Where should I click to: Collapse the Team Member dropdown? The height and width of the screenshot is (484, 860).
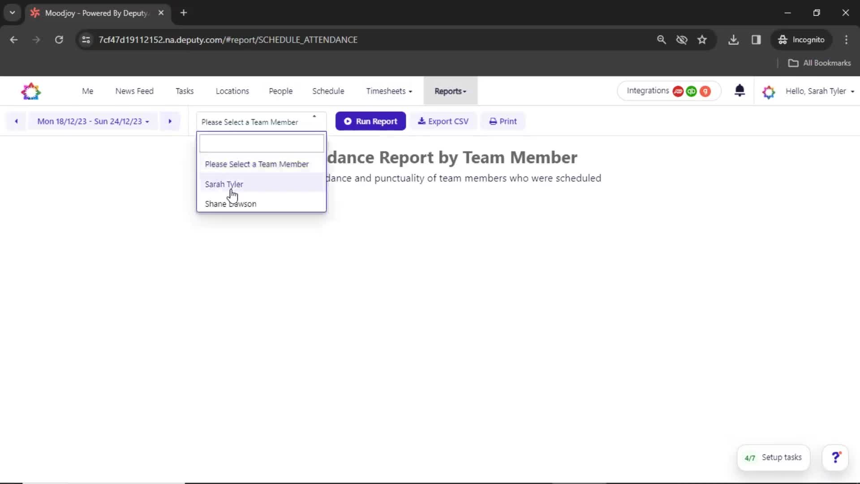261,121
